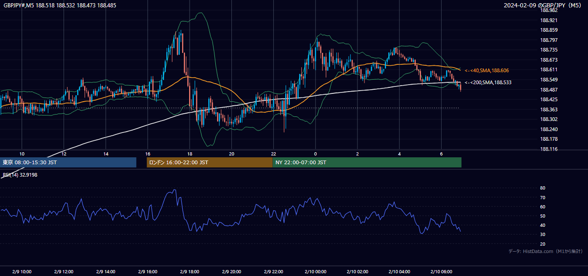Viewport: 588px width, 276px height.
Task: Click price axis value 188.549
Action: pyautogui.click(x=548, y=80)
